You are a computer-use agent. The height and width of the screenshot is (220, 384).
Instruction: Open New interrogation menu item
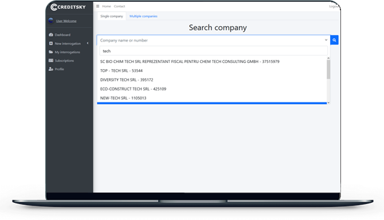[68, 43]
